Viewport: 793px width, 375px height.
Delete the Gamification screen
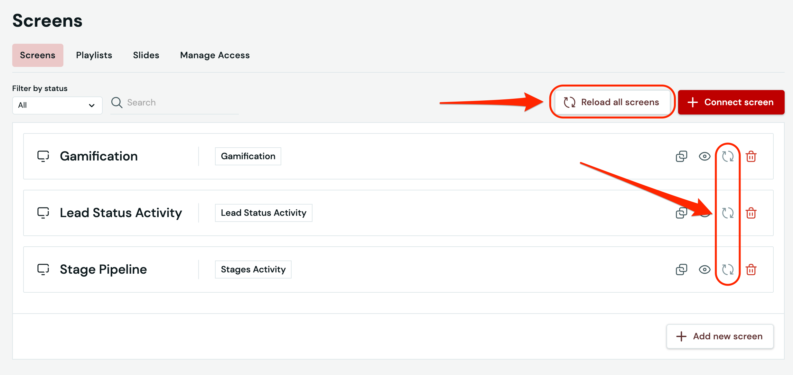coord(751,156)
